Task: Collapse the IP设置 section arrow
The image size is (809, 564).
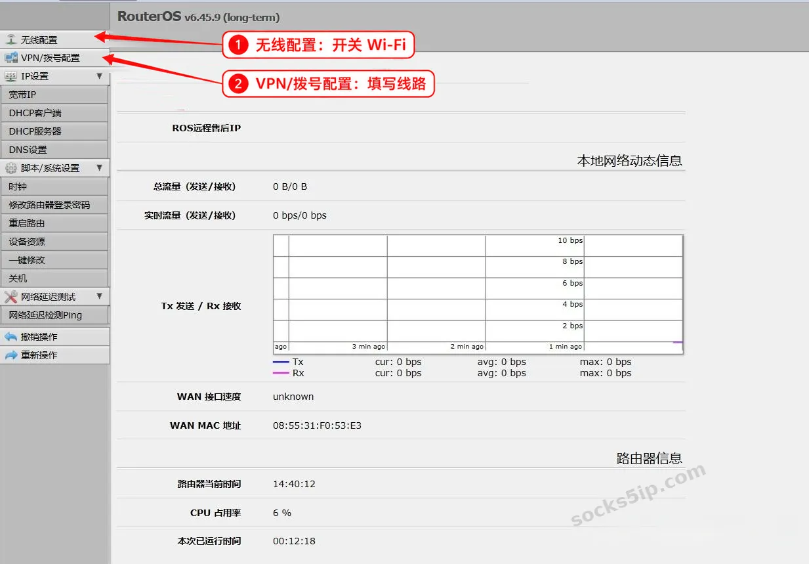Action: [x=100, y=76]
